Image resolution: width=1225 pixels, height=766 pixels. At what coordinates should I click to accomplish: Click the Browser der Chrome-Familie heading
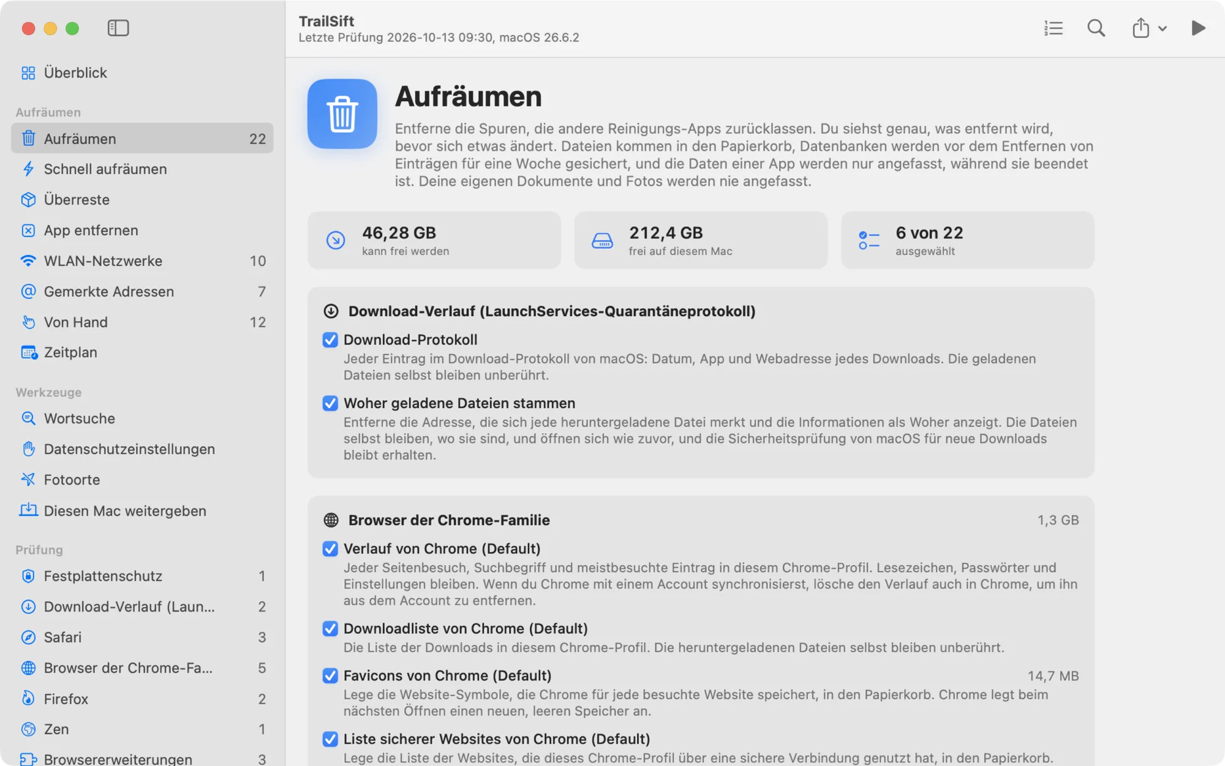449,520
